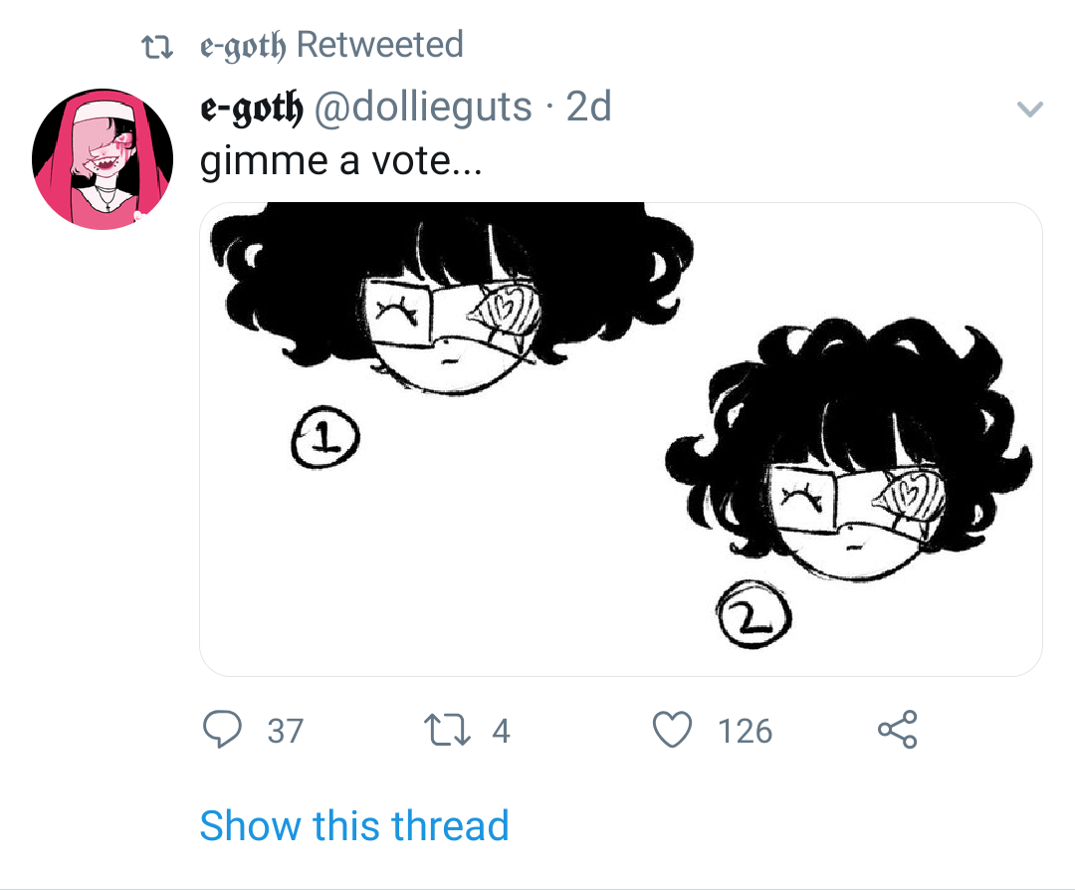
Task: Click the like count 126
Action: pyautogui.click(x=745, y=732)
